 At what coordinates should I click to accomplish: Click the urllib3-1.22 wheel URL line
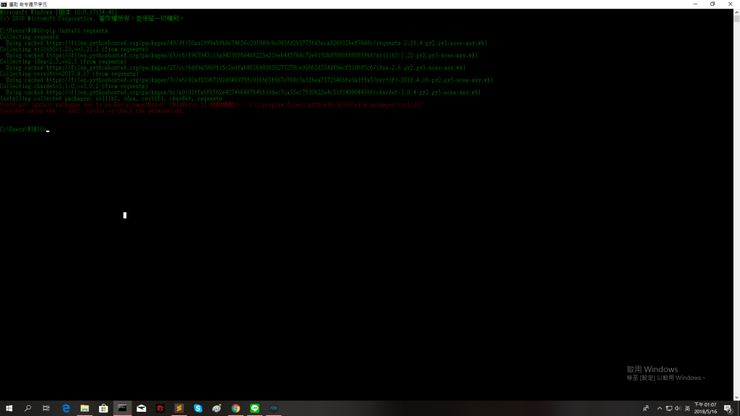click(241, 55)
